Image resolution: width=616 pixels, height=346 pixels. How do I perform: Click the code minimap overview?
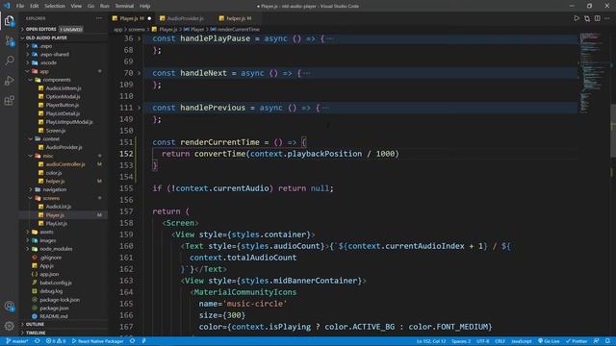pyautogui.click(x=594, y=73)
